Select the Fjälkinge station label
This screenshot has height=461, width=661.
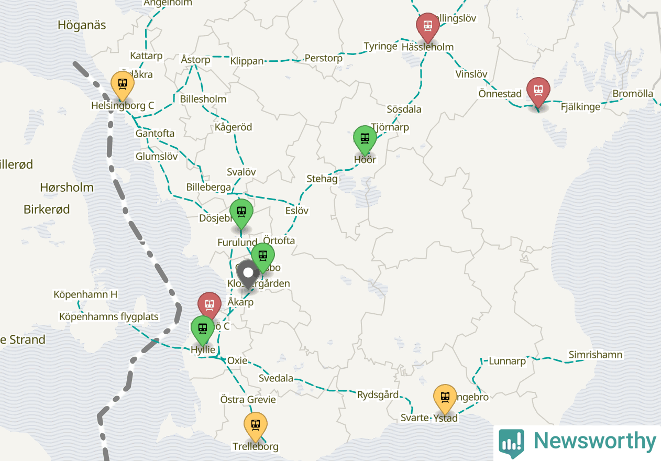pos(580,106)
